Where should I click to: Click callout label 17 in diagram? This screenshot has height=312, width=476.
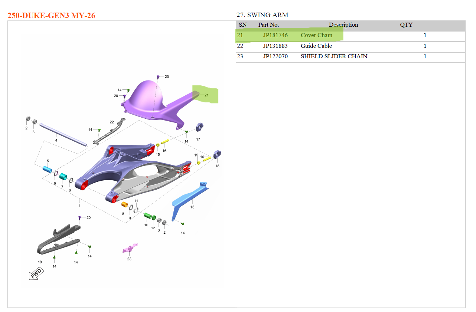(x=198, y=139)
